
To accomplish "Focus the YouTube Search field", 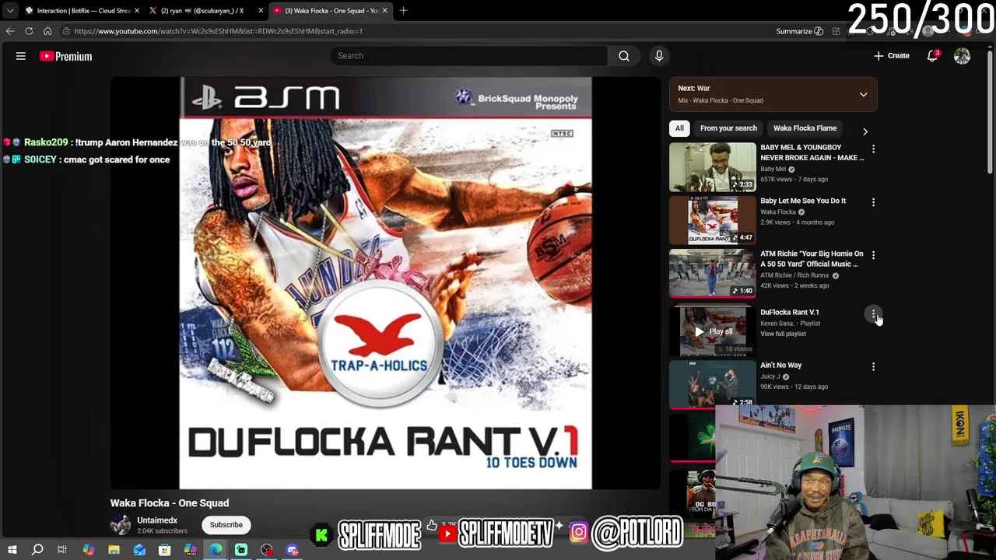I will coord(469,56).
